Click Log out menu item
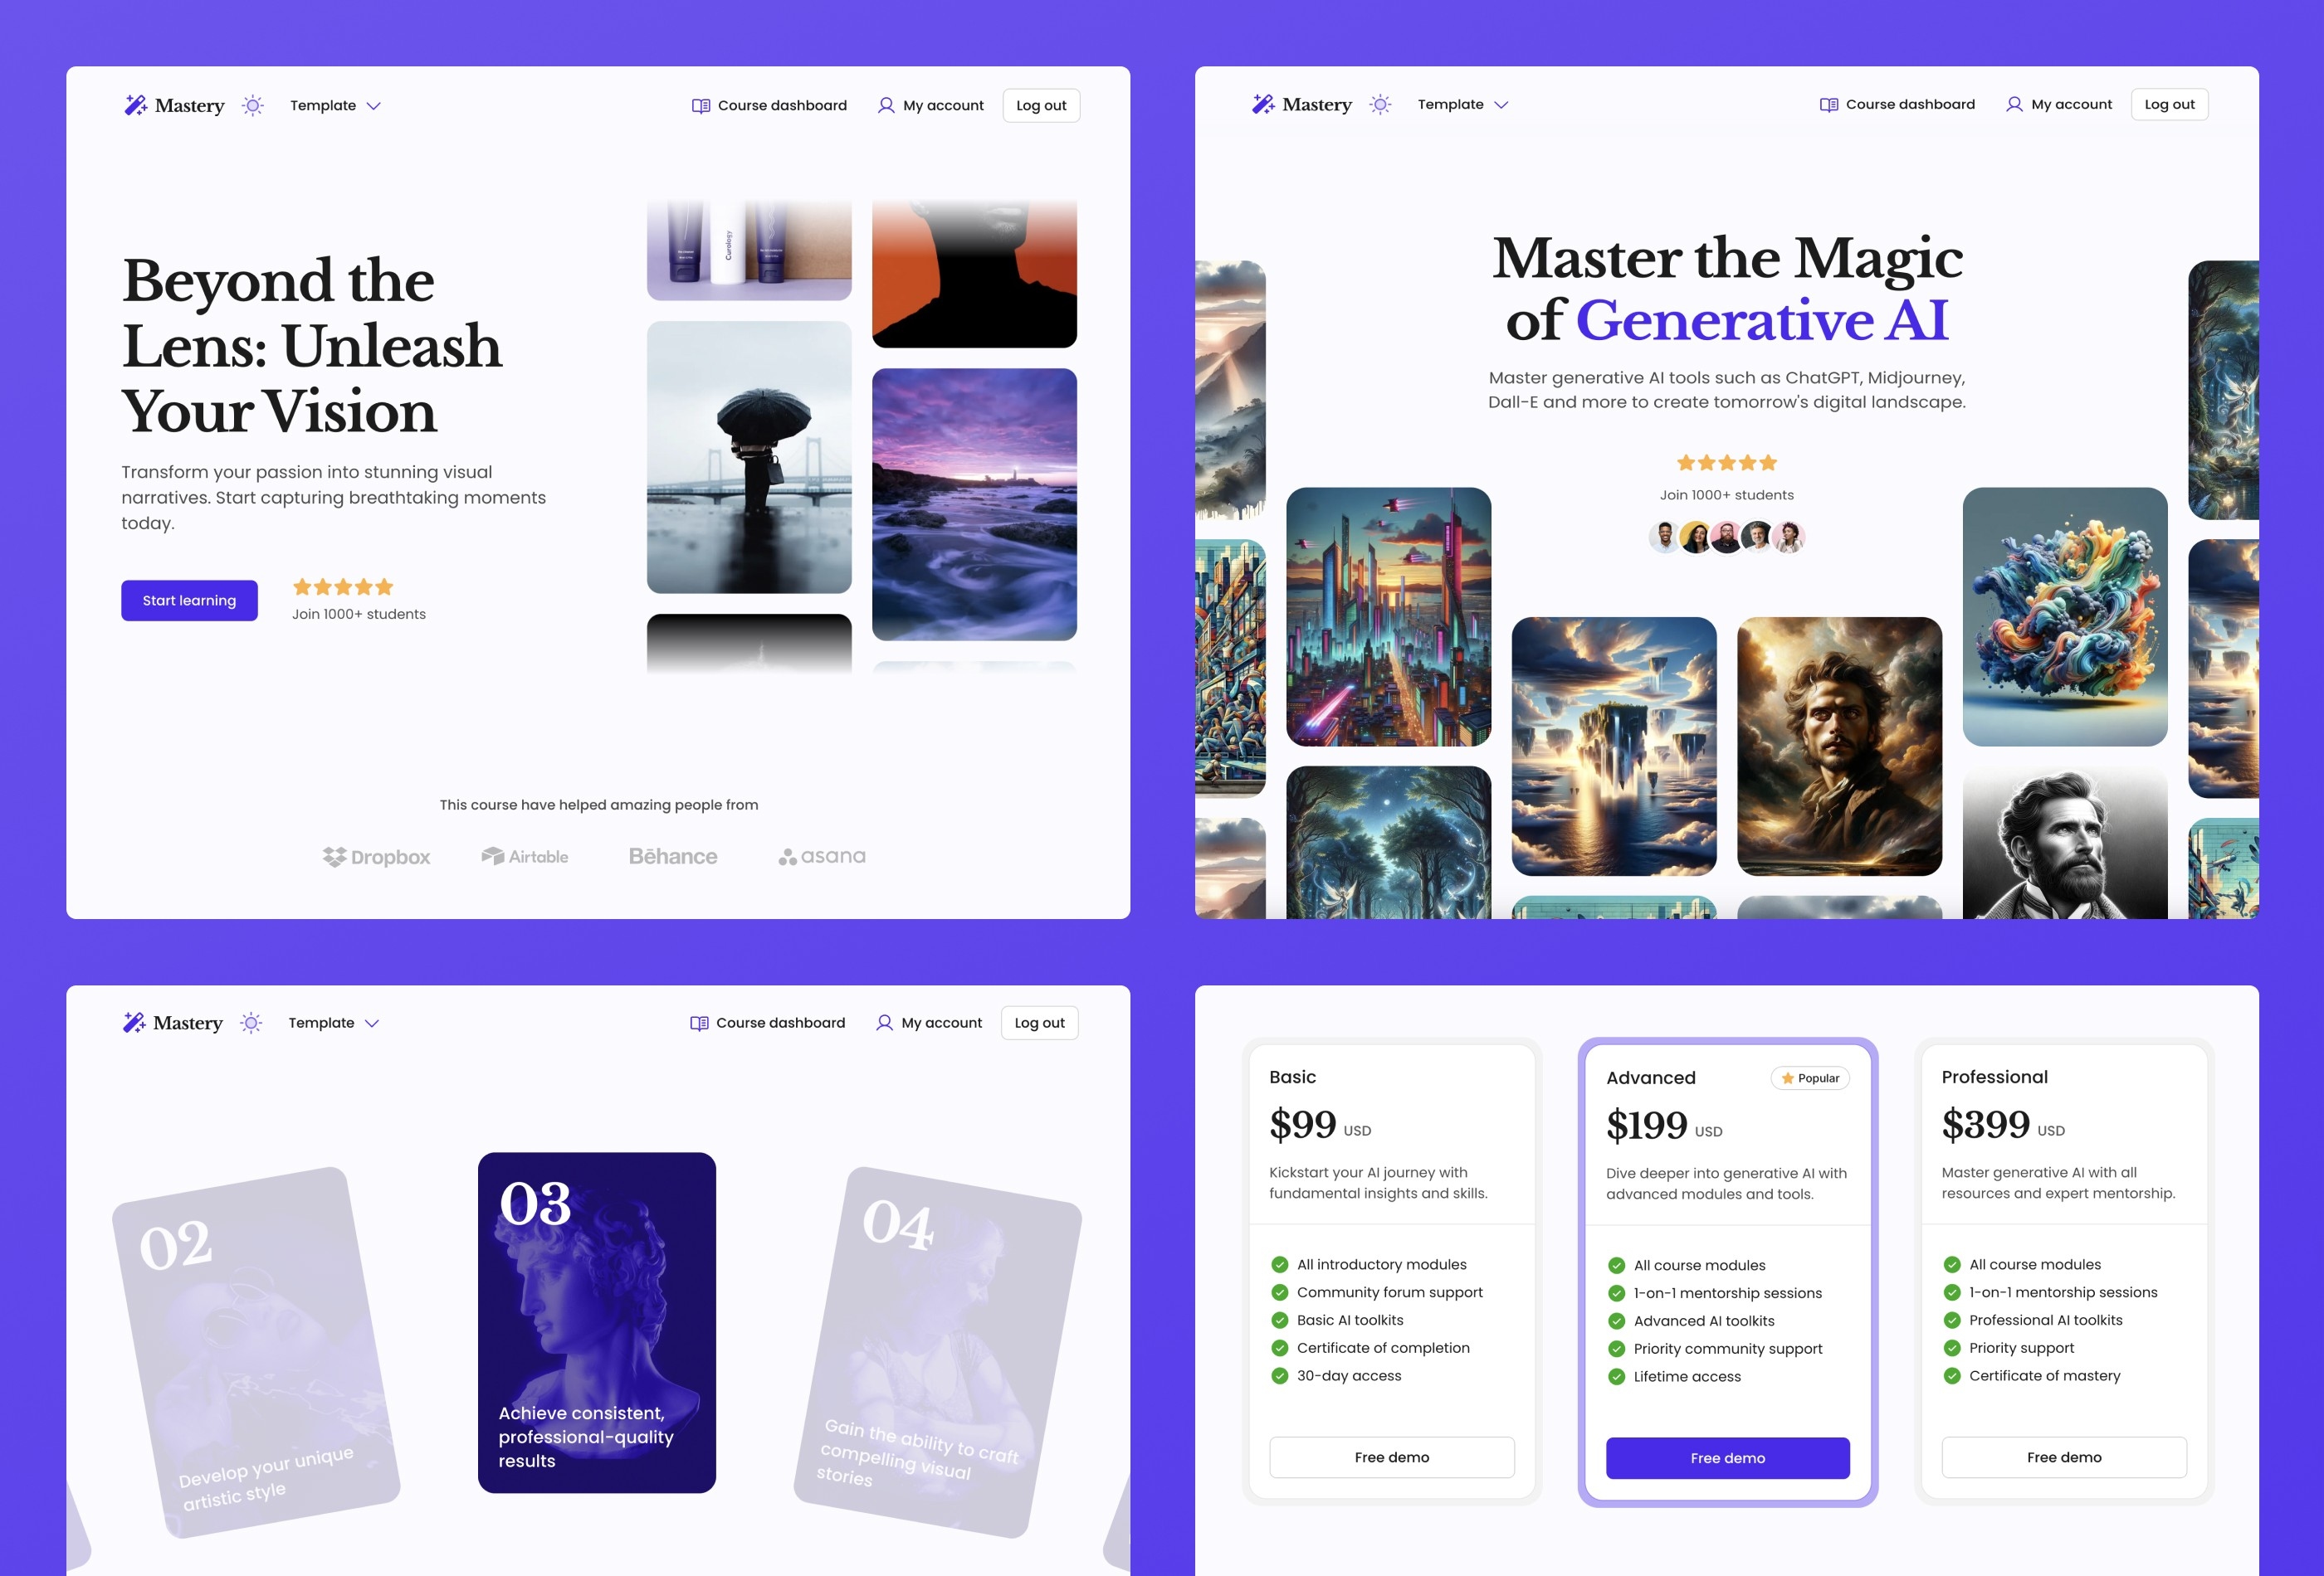This screenshot has height=1576, width=2324. [1042, 105]
